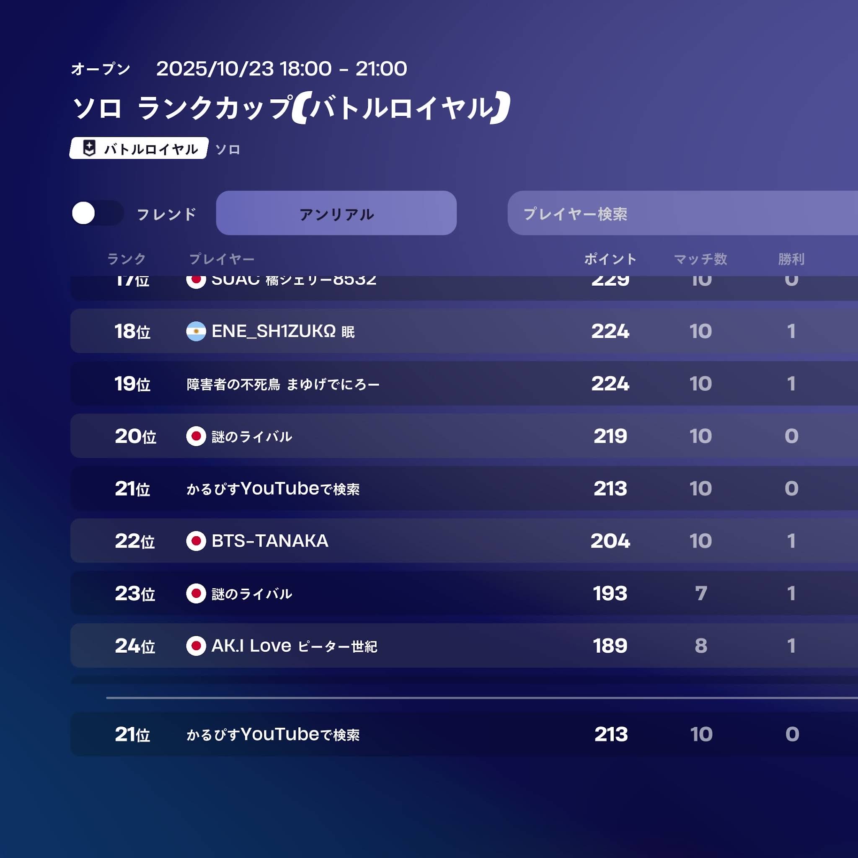Click the 謎のライバル name at 20位

[x=252, y=437]
